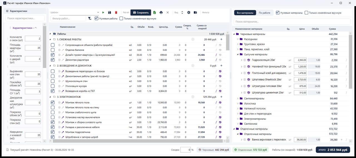Enable Только изменённые вручную for works
The width and height of the screenshot is (356, 158).
[121, 19]
